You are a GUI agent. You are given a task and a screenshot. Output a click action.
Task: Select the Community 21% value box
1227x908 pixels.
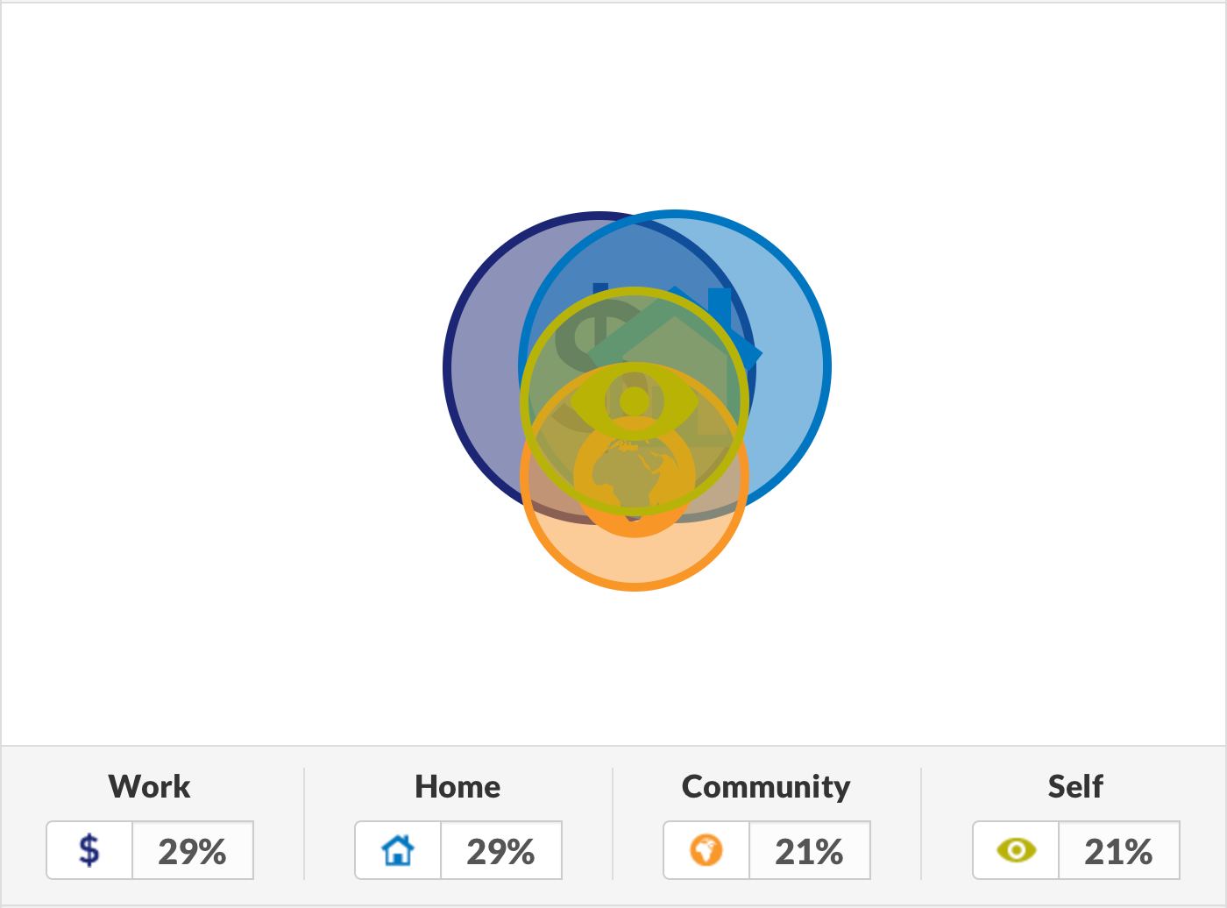click(810, 850)
